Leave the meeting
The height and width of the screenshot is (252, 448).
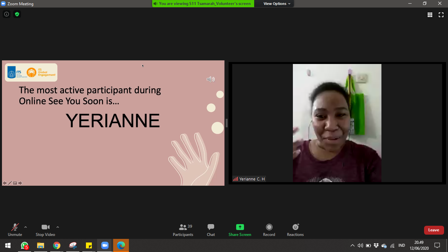[x=434, y=230]
